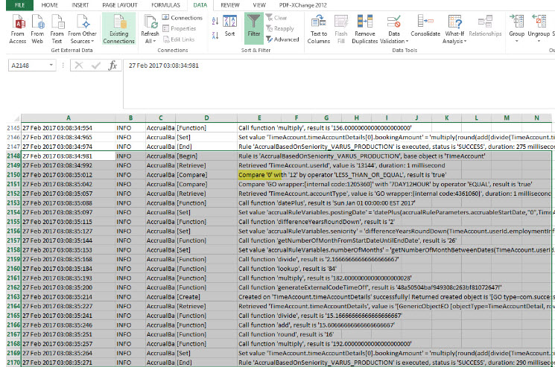
Task: Click '[End]' cell in row 2170
Action: click(x=206, y=363)
